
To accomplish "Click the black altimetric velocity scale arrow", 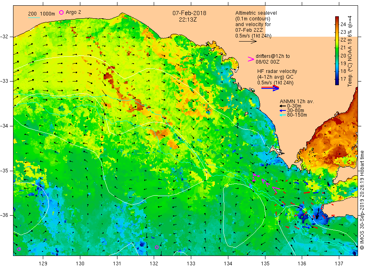I will coord(248,42).
